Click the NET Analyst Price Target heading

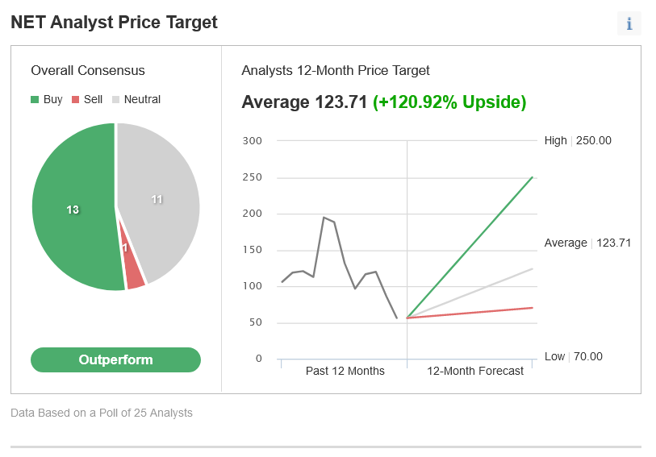(114, 22)
